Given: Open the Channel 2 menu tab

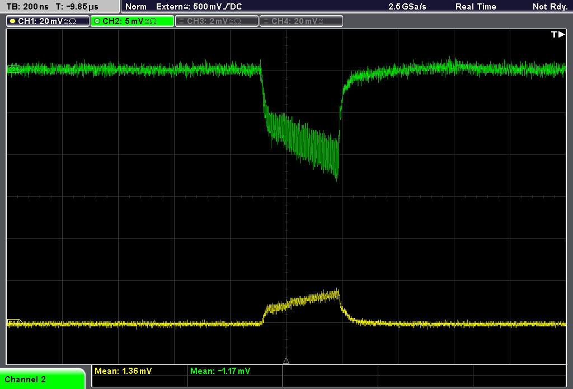Looking at the screenshot, I should pos(42,379).
